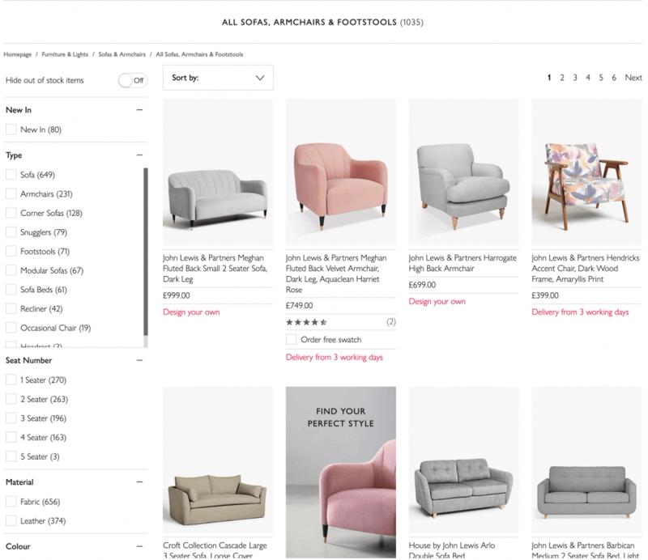This screenshot has height=560, width=648.
Task: Filter material by Fabric (656)
Action: pos(11,502)
